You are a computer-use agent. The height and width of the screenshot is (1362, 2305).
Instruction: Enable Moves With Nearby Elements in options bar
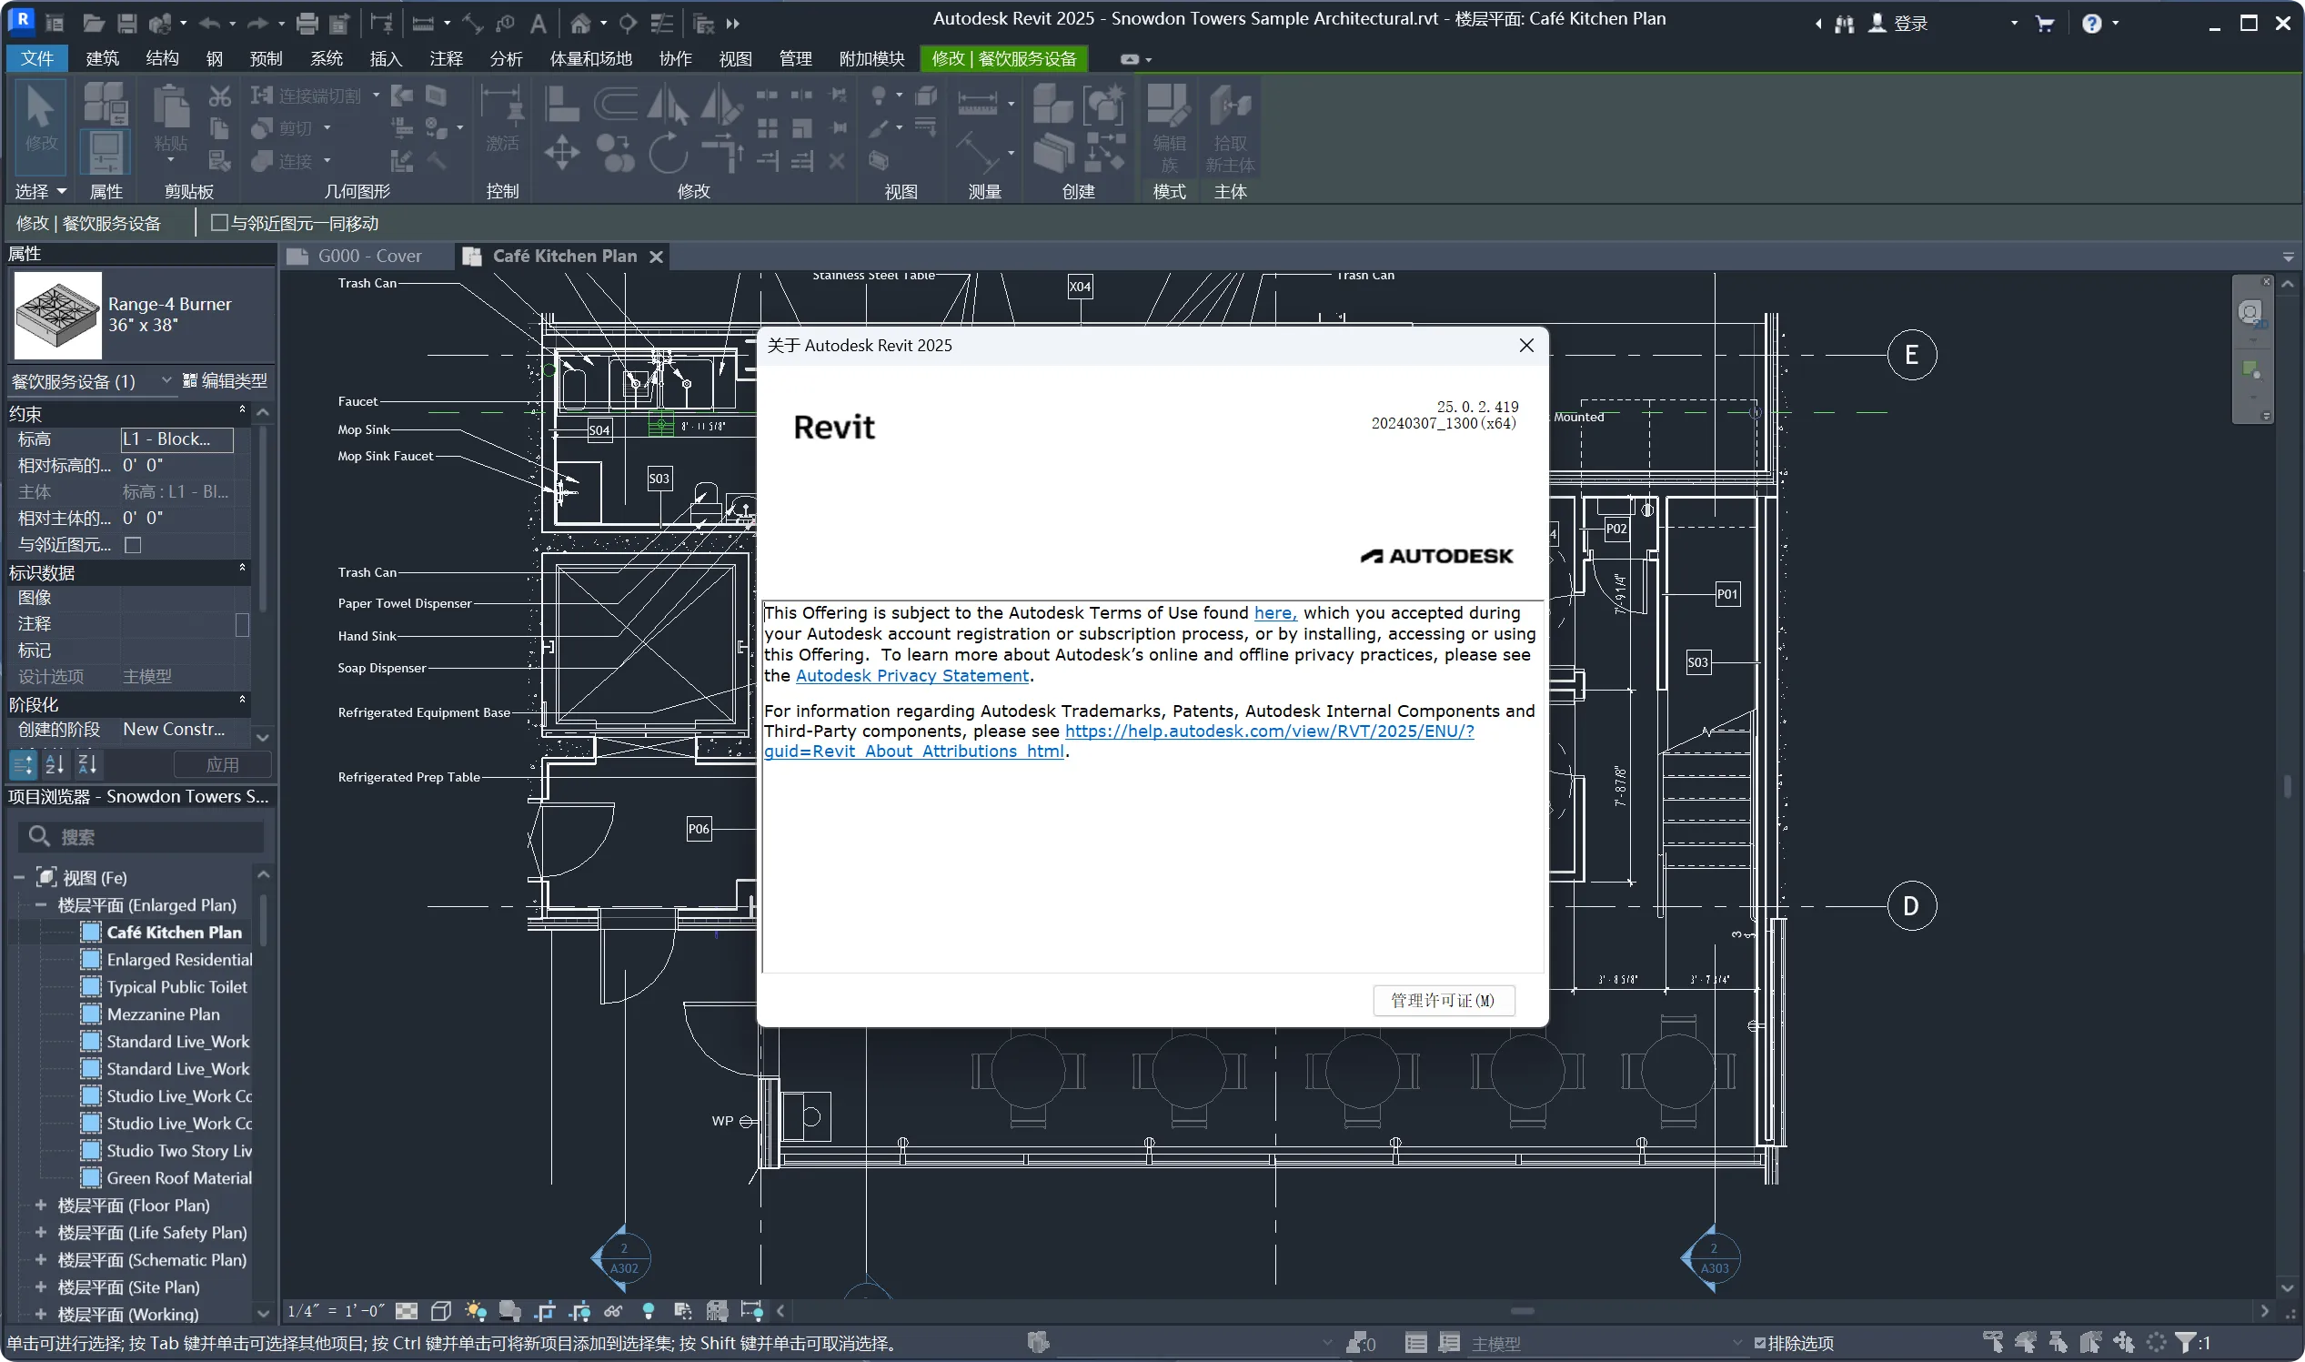pos(219,223)
